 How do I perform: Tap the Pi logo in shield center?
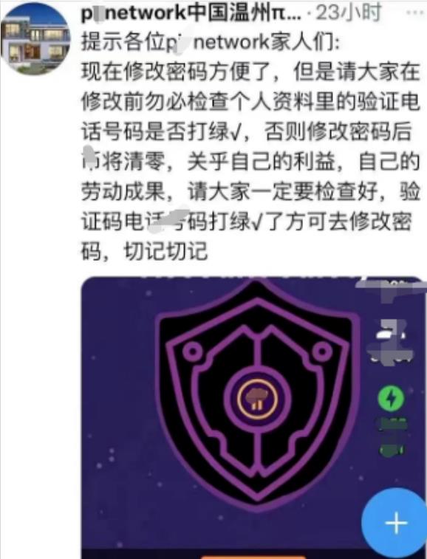click(257, 398)
